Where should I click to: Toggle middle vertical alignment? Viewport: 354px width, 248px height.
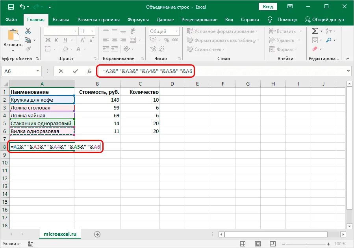(115, 31)
